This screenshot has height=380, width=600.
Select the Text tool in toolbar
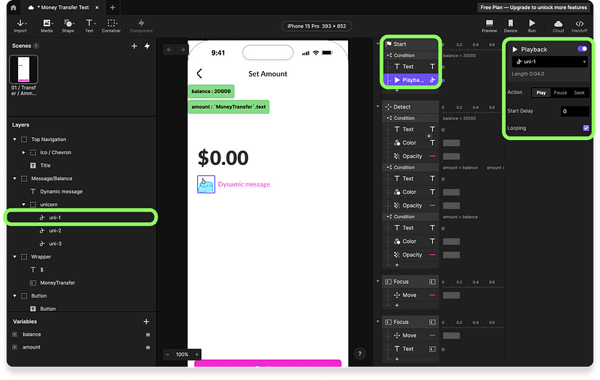pyautogui.click(x=89, y=25)
